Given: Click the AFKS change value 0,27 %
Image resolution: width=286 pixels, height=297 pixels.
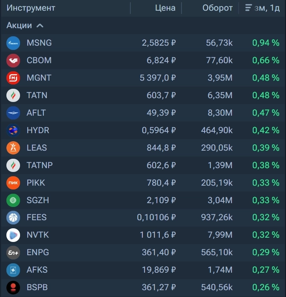Looking at the screenshot, I should [266, 270].
